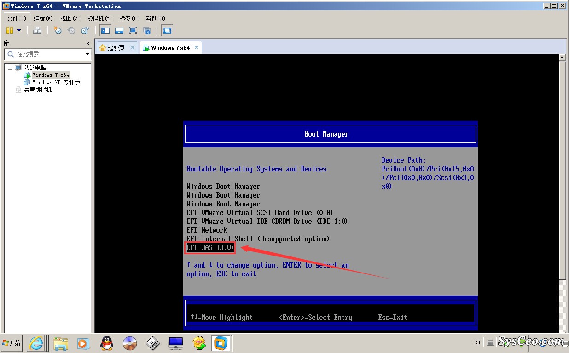Collapse the 我的电脑 tree node

(x=10, y=68)
